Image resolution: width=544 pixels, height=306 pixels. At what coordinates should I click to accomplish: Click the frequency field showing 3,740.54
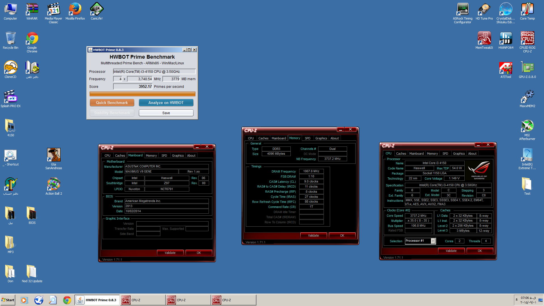tap(140, 79)
